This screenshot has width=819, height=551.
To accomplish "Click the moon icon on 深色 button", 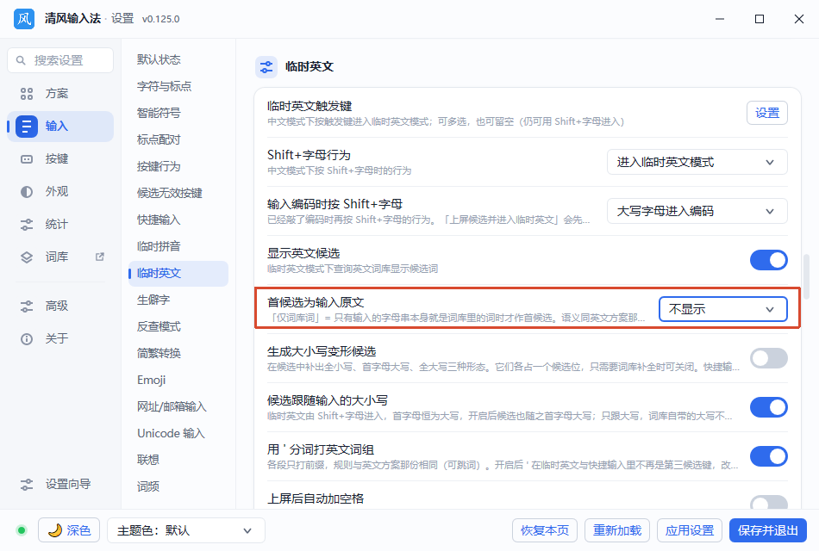I will 54,530.
